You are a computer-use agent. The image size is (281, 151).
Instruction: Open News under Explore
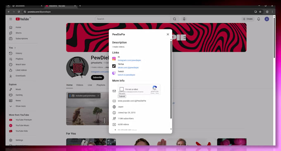[18, 101]
